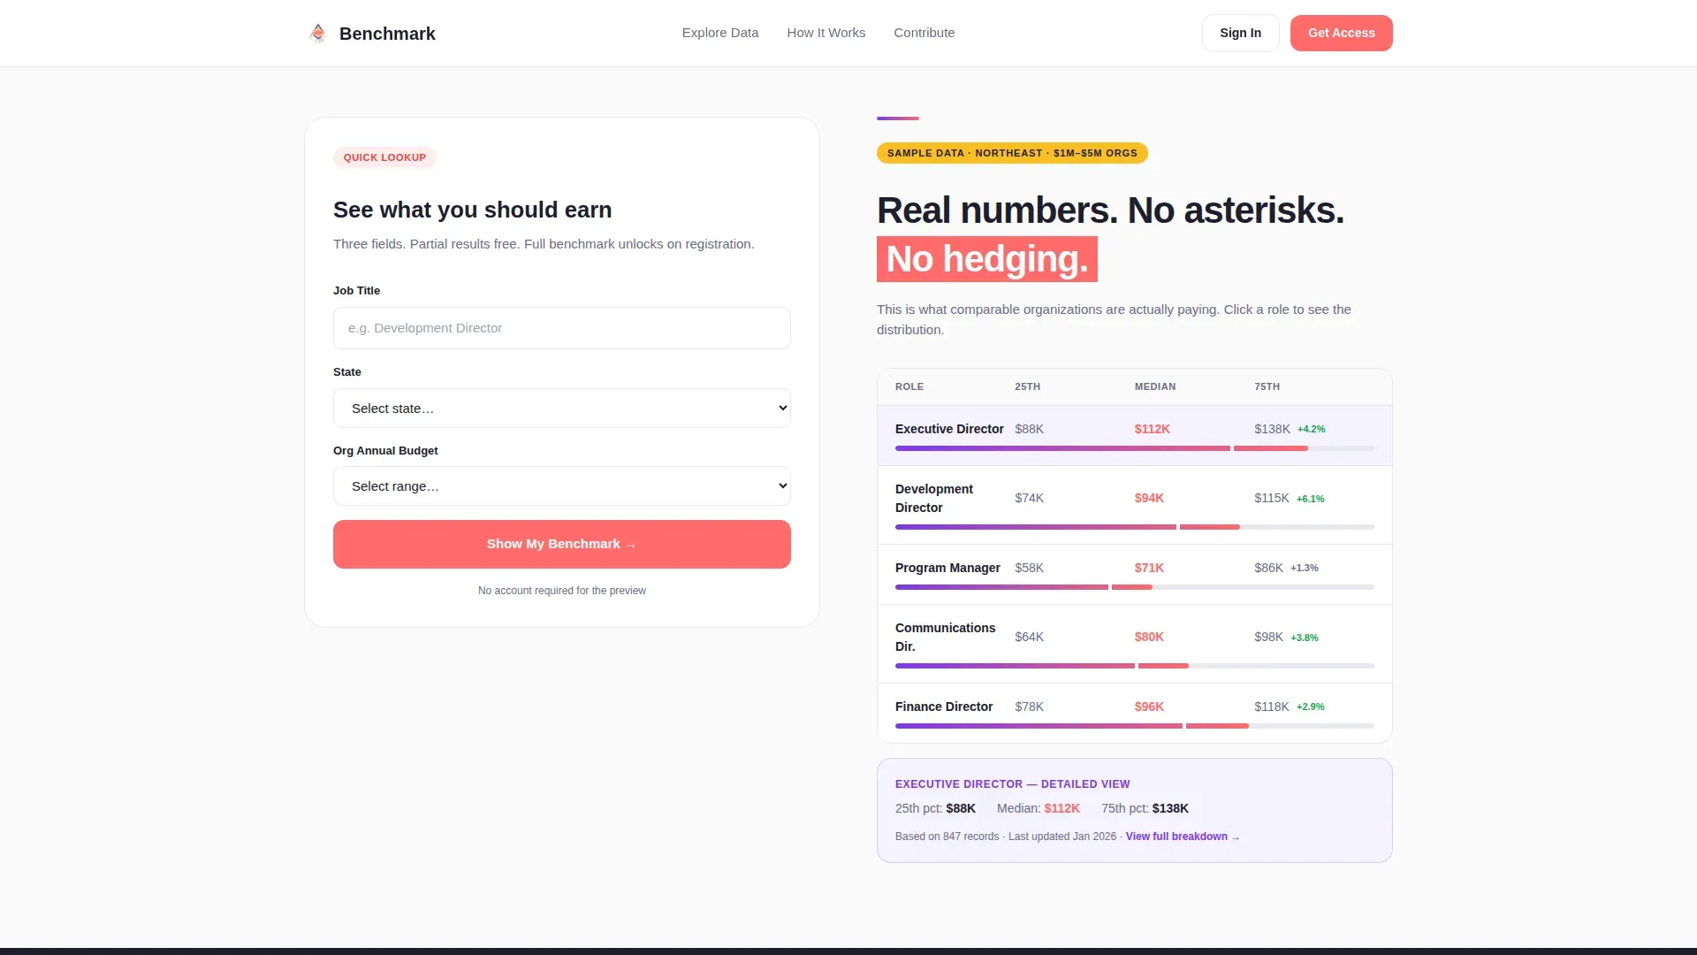Screen dimensions: 1697x955
Task: Click the 75TH column header
Action: coord(1267,386)
